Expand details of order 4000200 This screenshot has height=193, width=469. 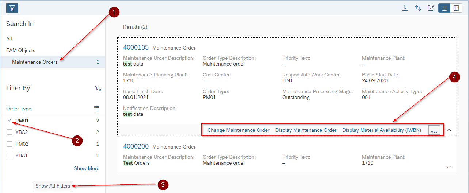pyautogui.click(x=449, y=167)
